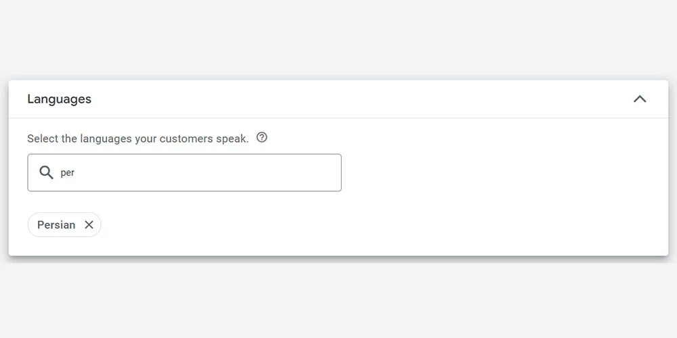677x338 pixels.
Task: Click the X icon beside Persian
Action: 89,225
